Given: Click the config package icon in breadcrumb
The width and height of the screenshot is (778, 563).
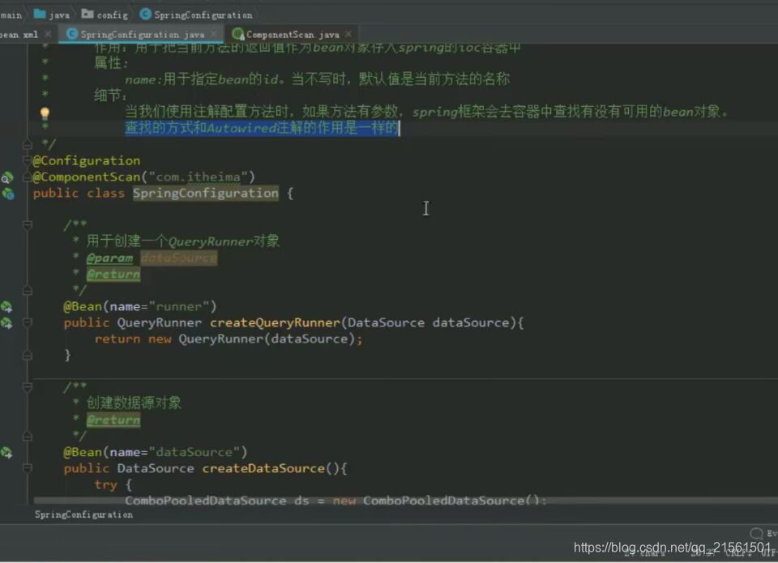Looking at the screenshot, I should pyautogui.click(x=88, y=14).
